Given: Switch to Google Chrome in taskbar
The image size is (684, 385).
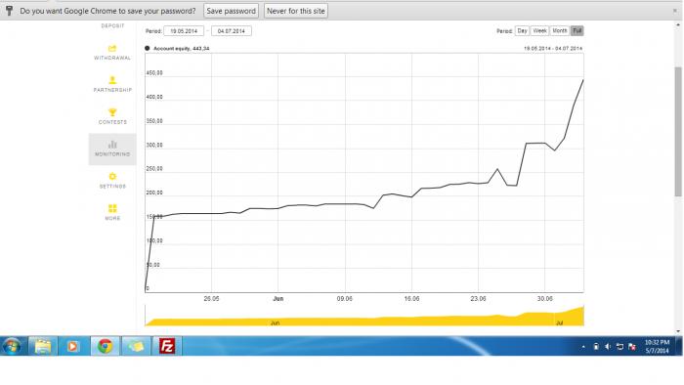Looking at the screenshot, I should [105, 347].
